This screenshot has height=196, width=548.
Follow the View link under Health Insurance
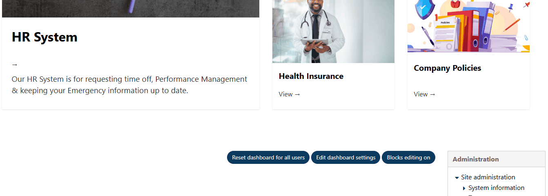(289, 94)
